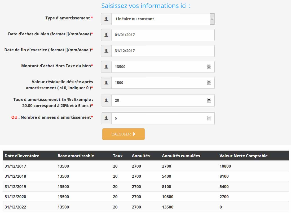
Task: Click user icon beside Type d'amortissement
Action: point(106,19)
